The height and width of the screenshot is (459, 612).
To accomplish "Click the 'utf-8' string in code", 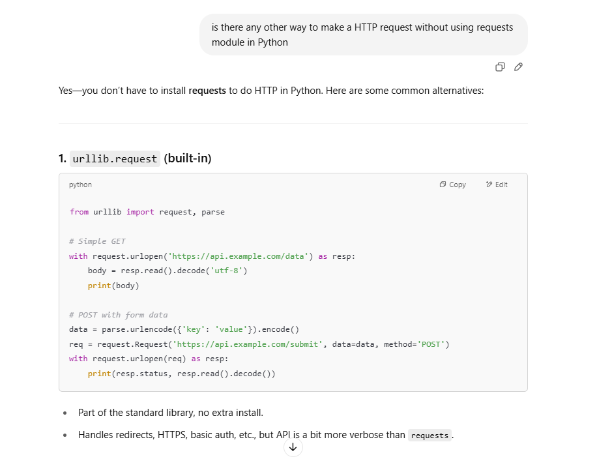I will point(228,271).
